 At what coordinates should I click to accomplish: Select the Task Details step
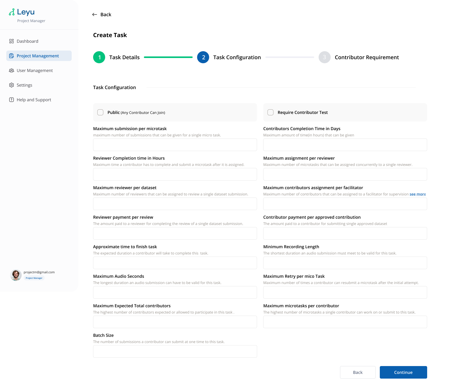124,57
